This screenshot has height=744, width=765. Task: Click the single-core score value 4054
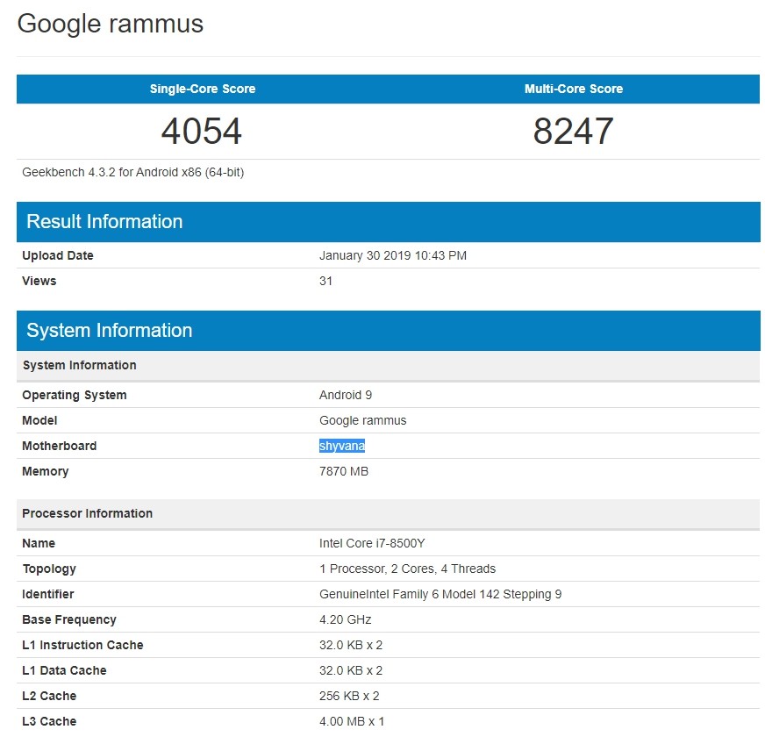pyautogui.click(x=202, y=132)
